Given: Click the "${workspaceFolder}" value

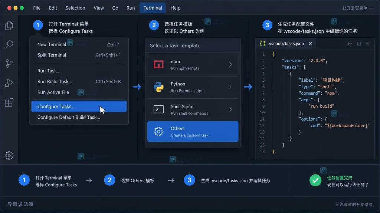Looking at the screenshot, I should pos(347,126).
